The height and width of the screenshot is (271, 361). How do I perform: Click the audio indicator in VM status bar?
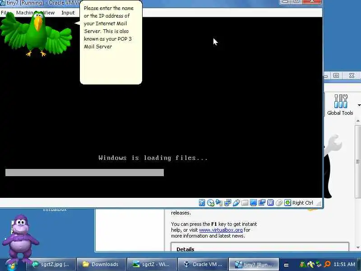pyautogui.click(x=219, y=203)
